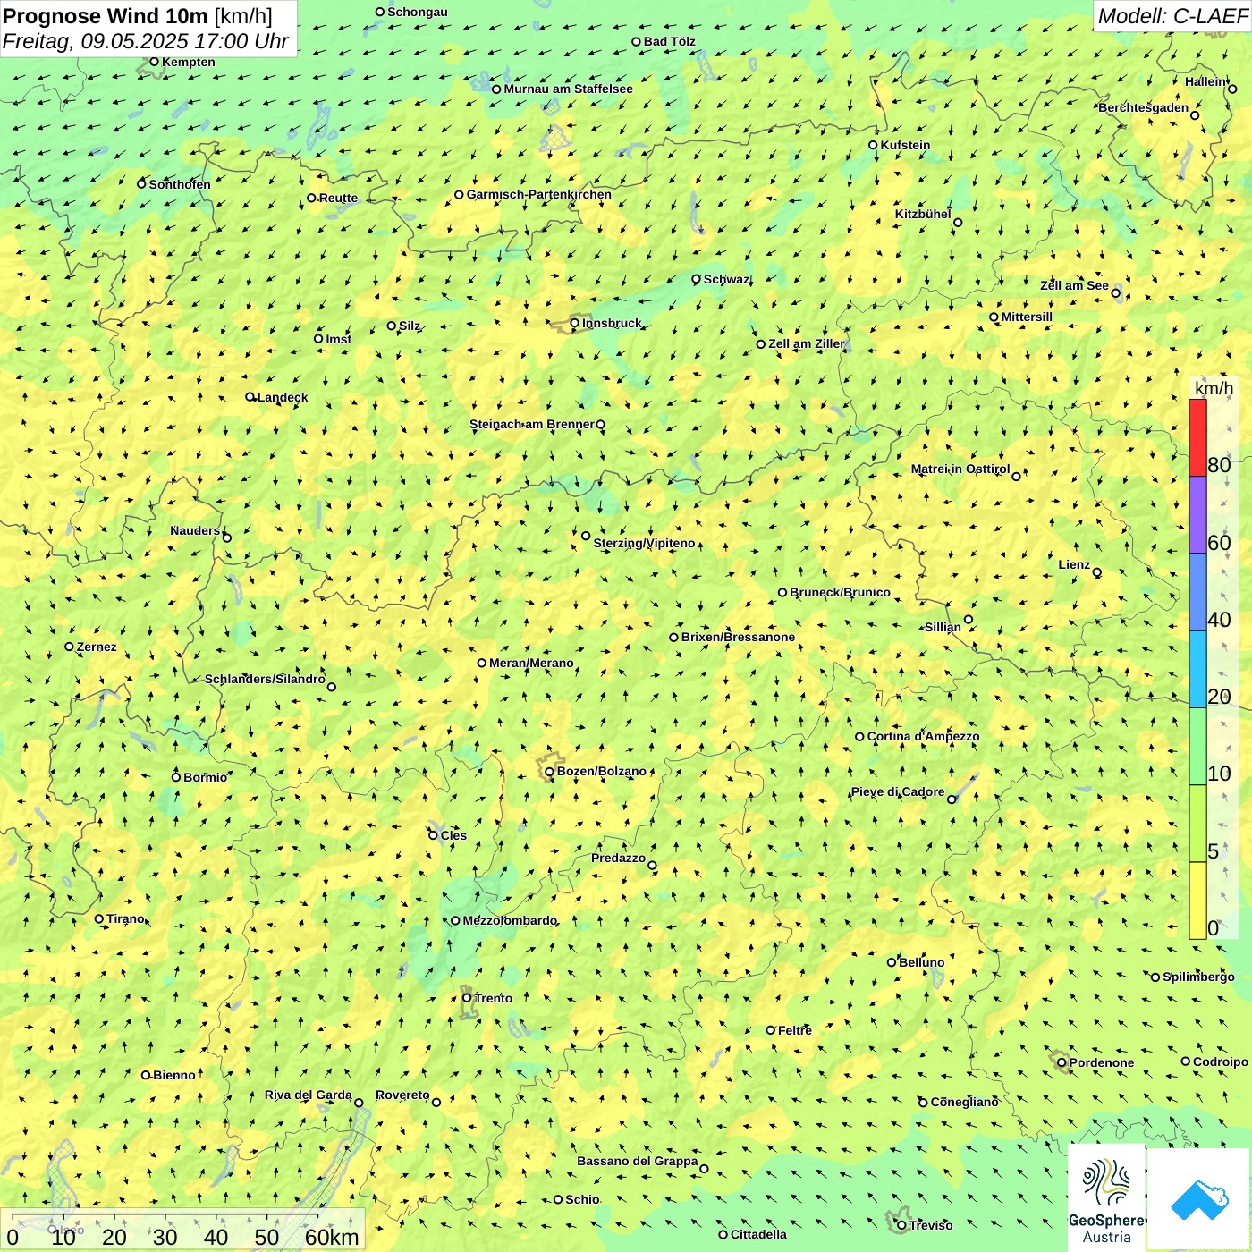
Task: Click the Mittersill city label
Action: pyautogui.click(x=1027, y=317)
